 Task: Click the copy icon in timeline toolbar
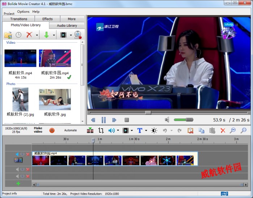[201, 130]
